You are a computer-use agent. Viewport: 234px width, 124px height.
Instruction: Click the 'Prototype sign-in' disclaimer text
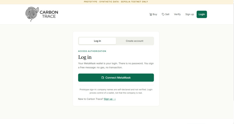(116, 91)
